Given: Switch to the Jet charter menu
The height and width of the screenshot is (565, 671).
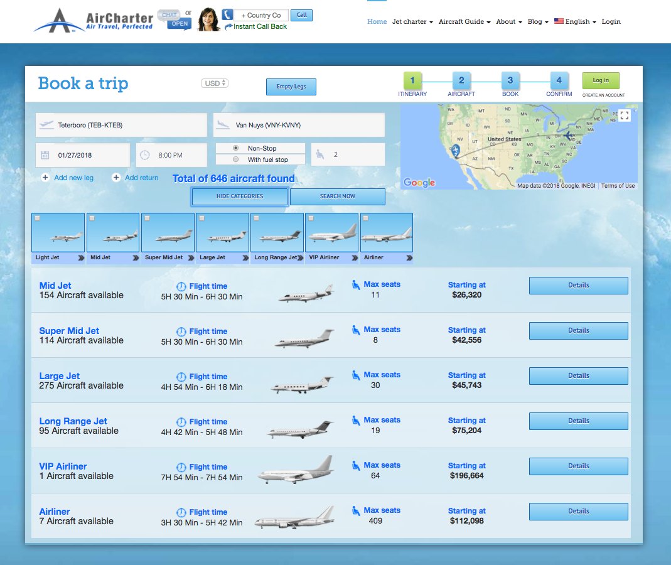Looking at the screenshot, I should point(409,21).
